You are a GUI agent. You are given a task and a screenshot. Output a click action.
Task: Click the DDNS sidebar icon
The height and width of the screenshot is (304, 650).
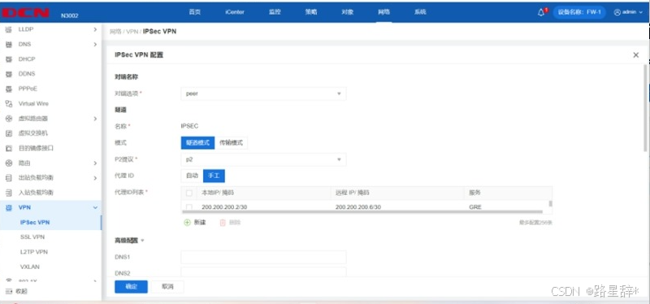point(8,74)
